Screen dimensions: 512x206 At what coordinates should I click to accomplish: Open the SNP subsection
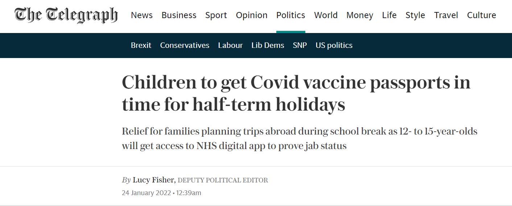tap(300, 45)
